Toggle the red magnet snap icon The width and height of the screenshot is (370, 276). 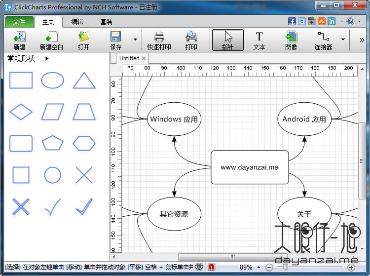pyautogui.click(x=212, y=267)
